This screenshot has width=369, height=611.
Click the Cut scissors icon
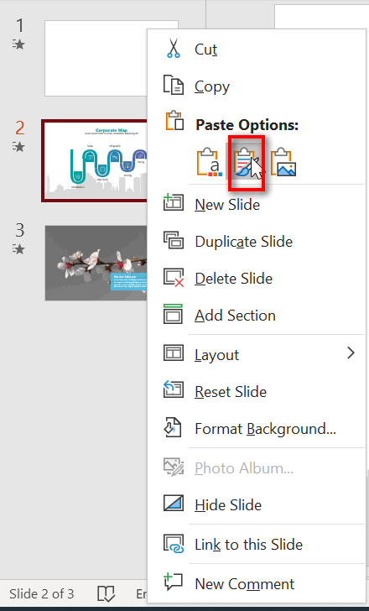click(x=174, y=49)
